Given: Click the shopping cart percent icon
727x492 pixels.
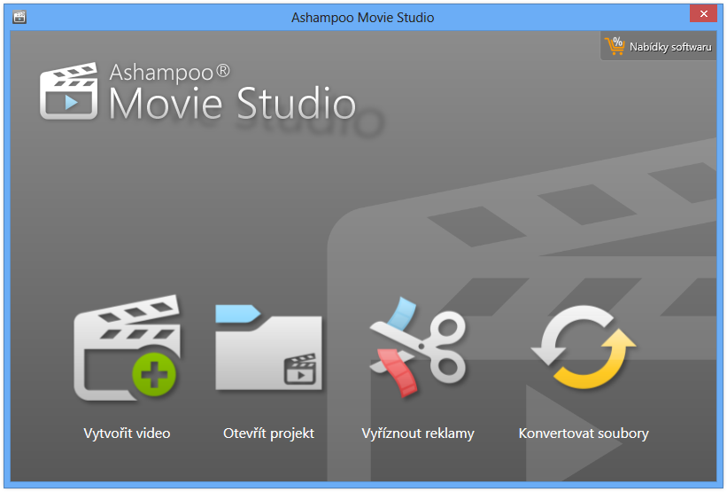Looking at the screenshot, I should [615, 46].
